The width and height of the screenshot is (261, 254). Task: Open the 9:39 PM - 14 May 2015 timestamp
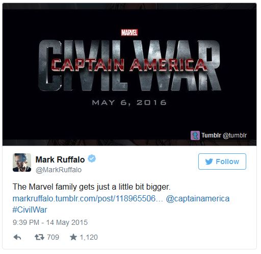(50, 222)
